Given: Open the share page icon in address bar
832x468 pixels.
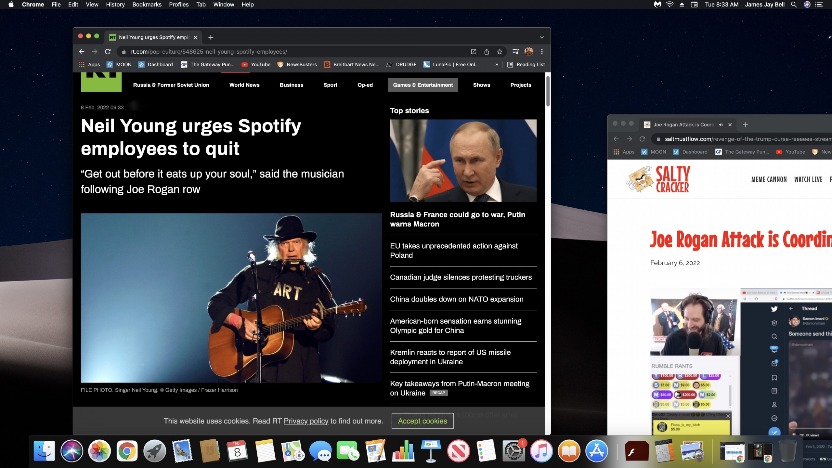Looking at the screenshot, I should click(x=487, y=52).
